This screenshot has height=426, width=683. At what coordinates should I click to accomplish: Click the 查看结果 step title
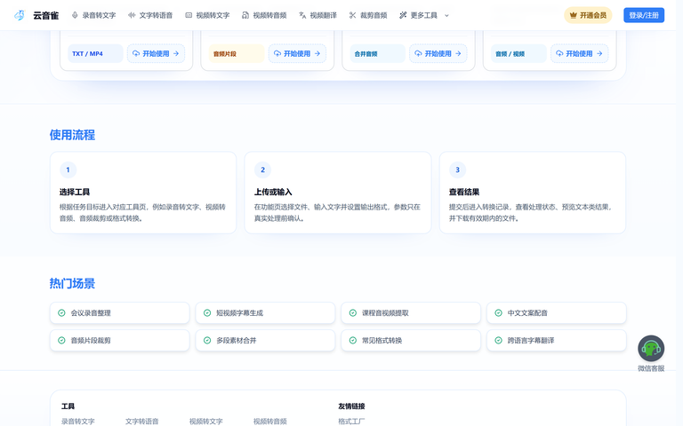pos(464,192)
